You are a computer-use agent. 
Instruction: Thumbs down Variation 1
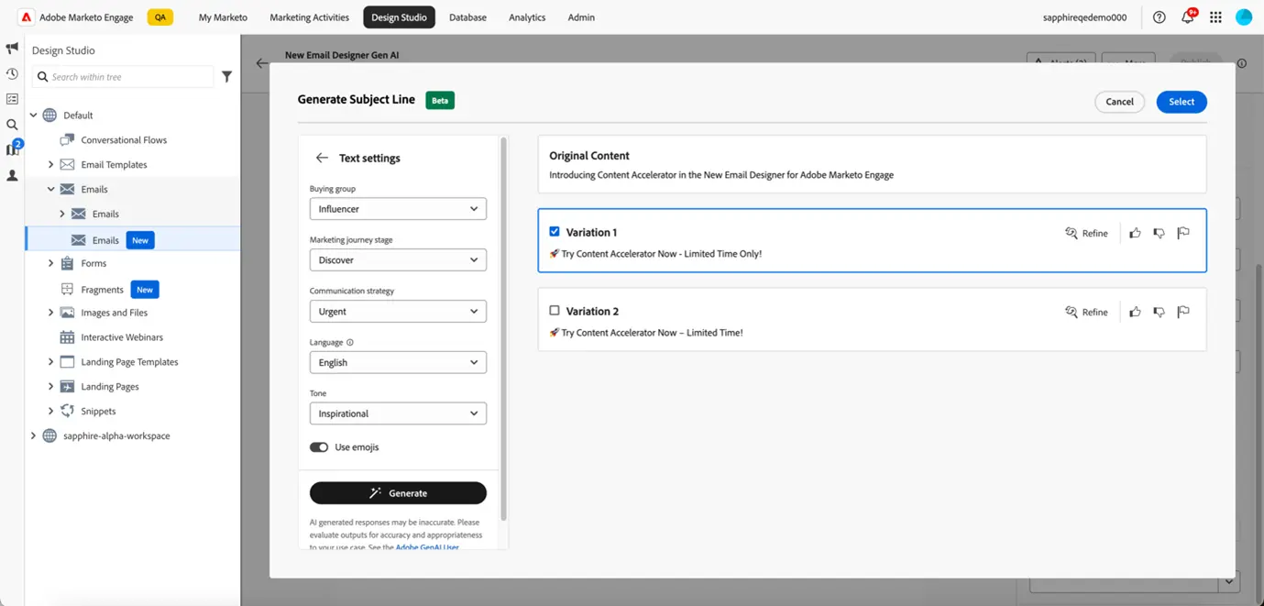pyautogui.click(x=1159, y=233)
